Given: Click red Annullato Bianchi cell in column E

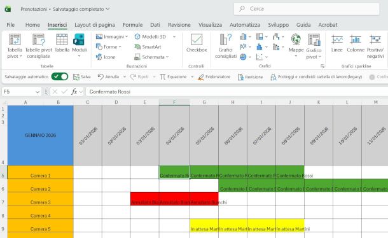Looking at the screenshot, I should coord(145,199).
